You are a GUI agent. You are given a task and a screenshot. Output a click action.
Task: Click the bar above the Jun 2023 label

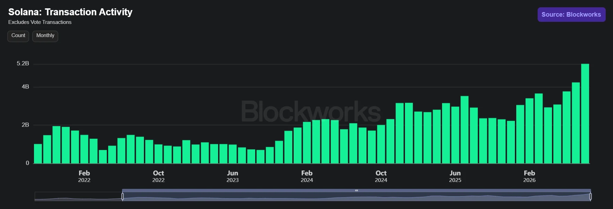233,154
